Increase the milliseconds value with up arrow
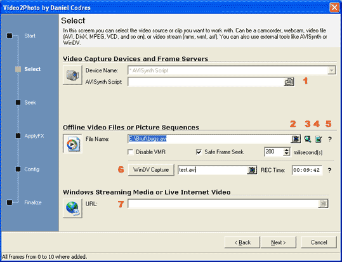This screenshot has width=342, height=262. 286,150
